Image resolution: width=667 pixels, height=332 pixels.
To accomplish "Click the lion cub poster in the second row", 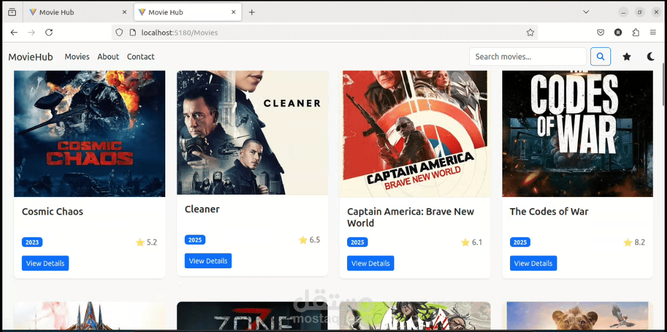I will click(x=578, y=316).
